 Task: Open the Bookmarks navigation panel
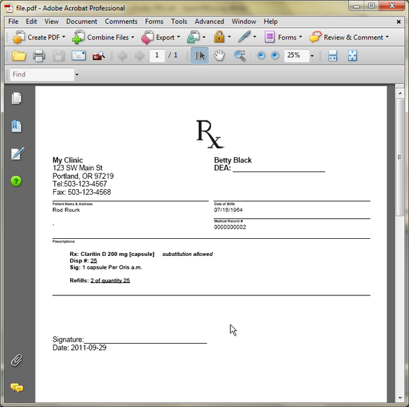(x=16, y=127)
